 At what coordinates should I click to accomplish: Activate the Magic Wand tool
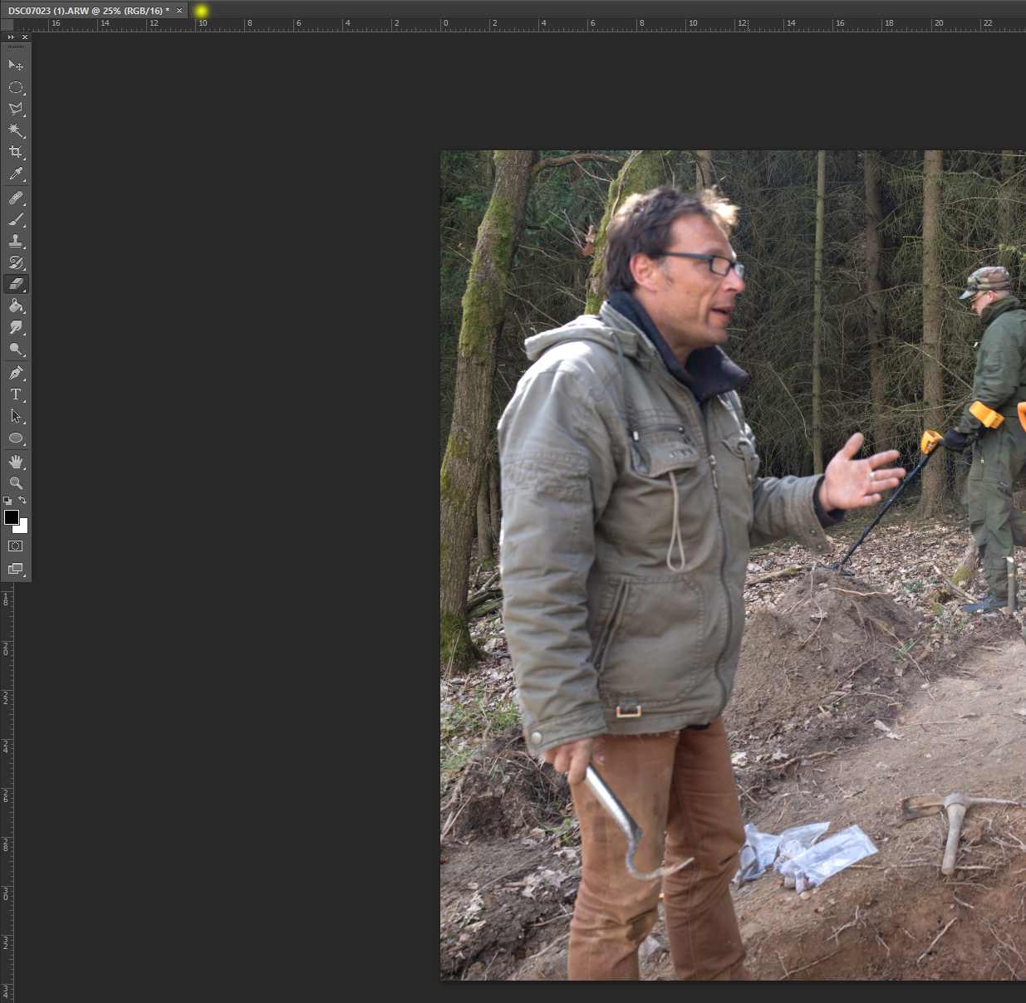point(16,130)
